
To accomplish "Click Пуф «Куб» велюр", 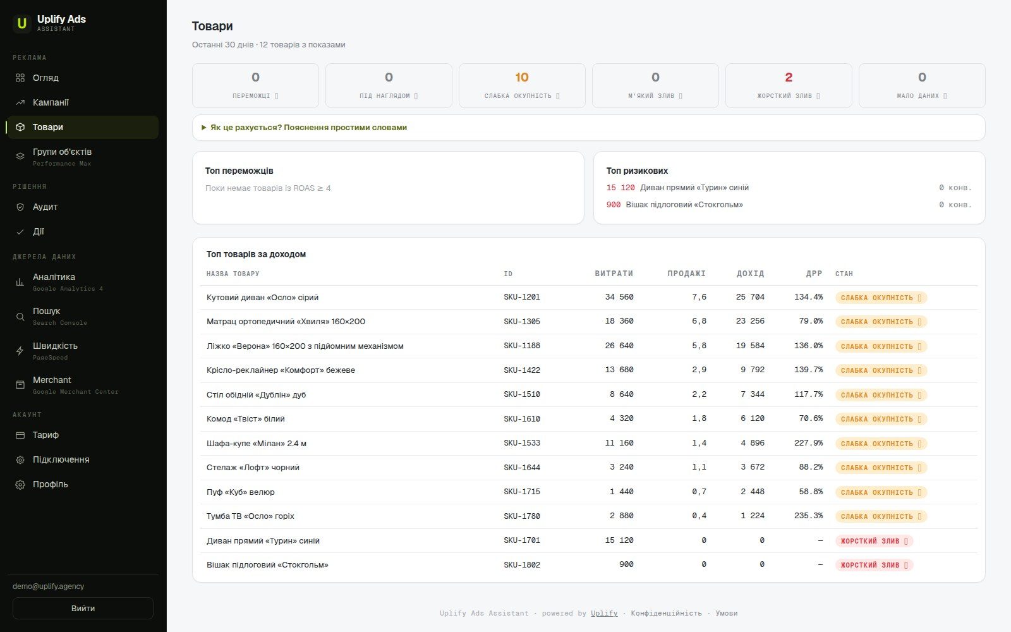I will click(240, 492).
